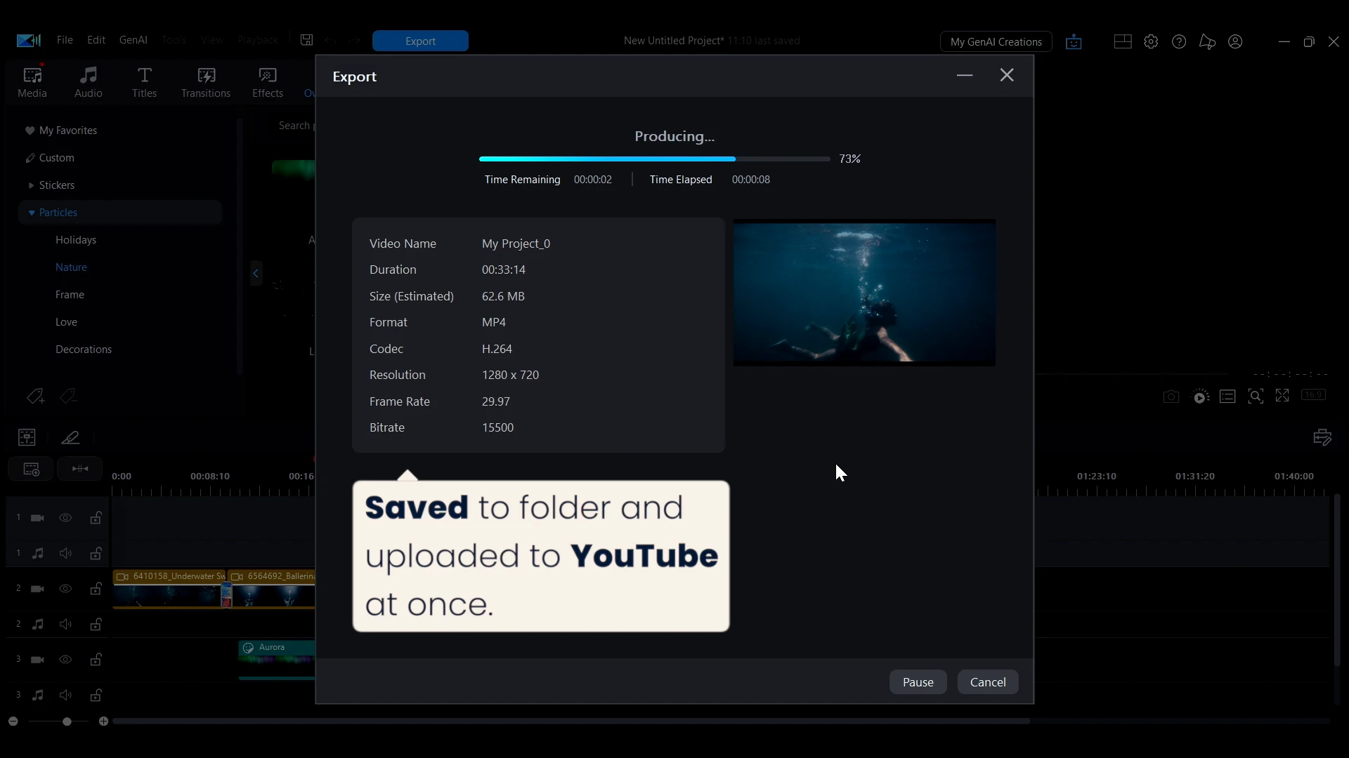This screenshot has height=758, width=1349.
Task: Cancel the export production
Action: tap(988, 682)
